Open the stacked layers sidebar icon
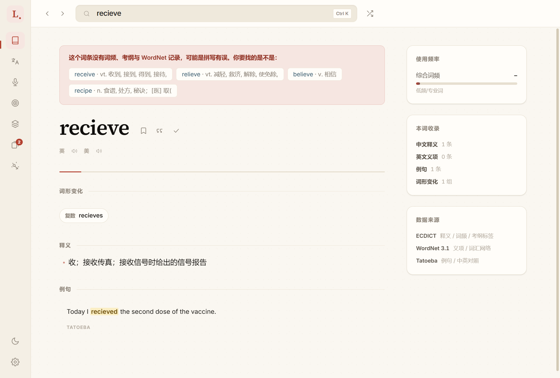The width and height of the screenshot is (560, 378). click(x=15, y=124)
